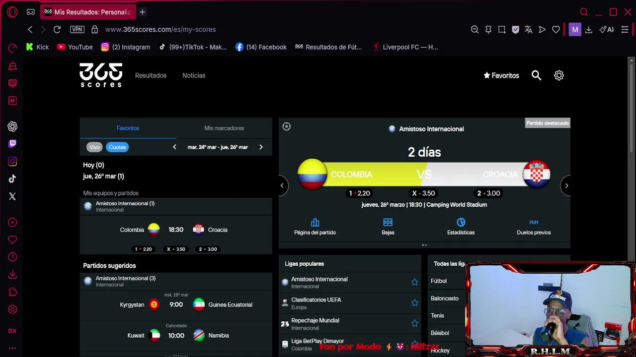Open the AI toolbar button
636x357 pixels.
[x=607, y=29]
